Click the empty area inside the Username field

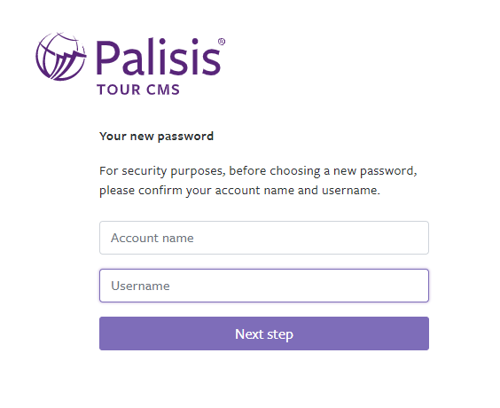(300, 286)
